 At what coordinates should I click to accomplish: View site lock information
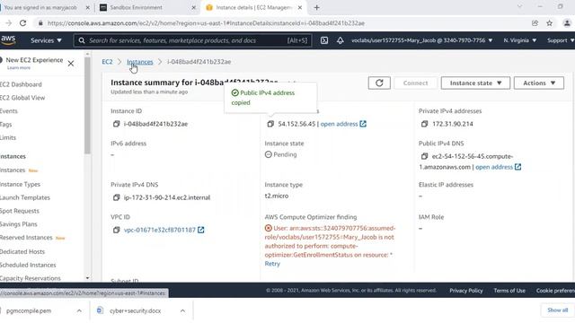coord(40,23)
